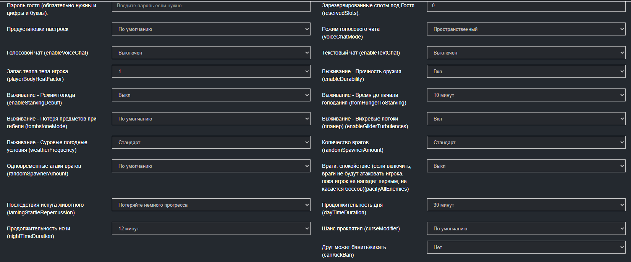Expand the enableStarvingDebuff hunger dropdown

tap(211, 95)
